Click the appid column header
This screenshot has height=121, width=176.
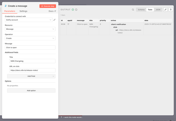(71, 21)
